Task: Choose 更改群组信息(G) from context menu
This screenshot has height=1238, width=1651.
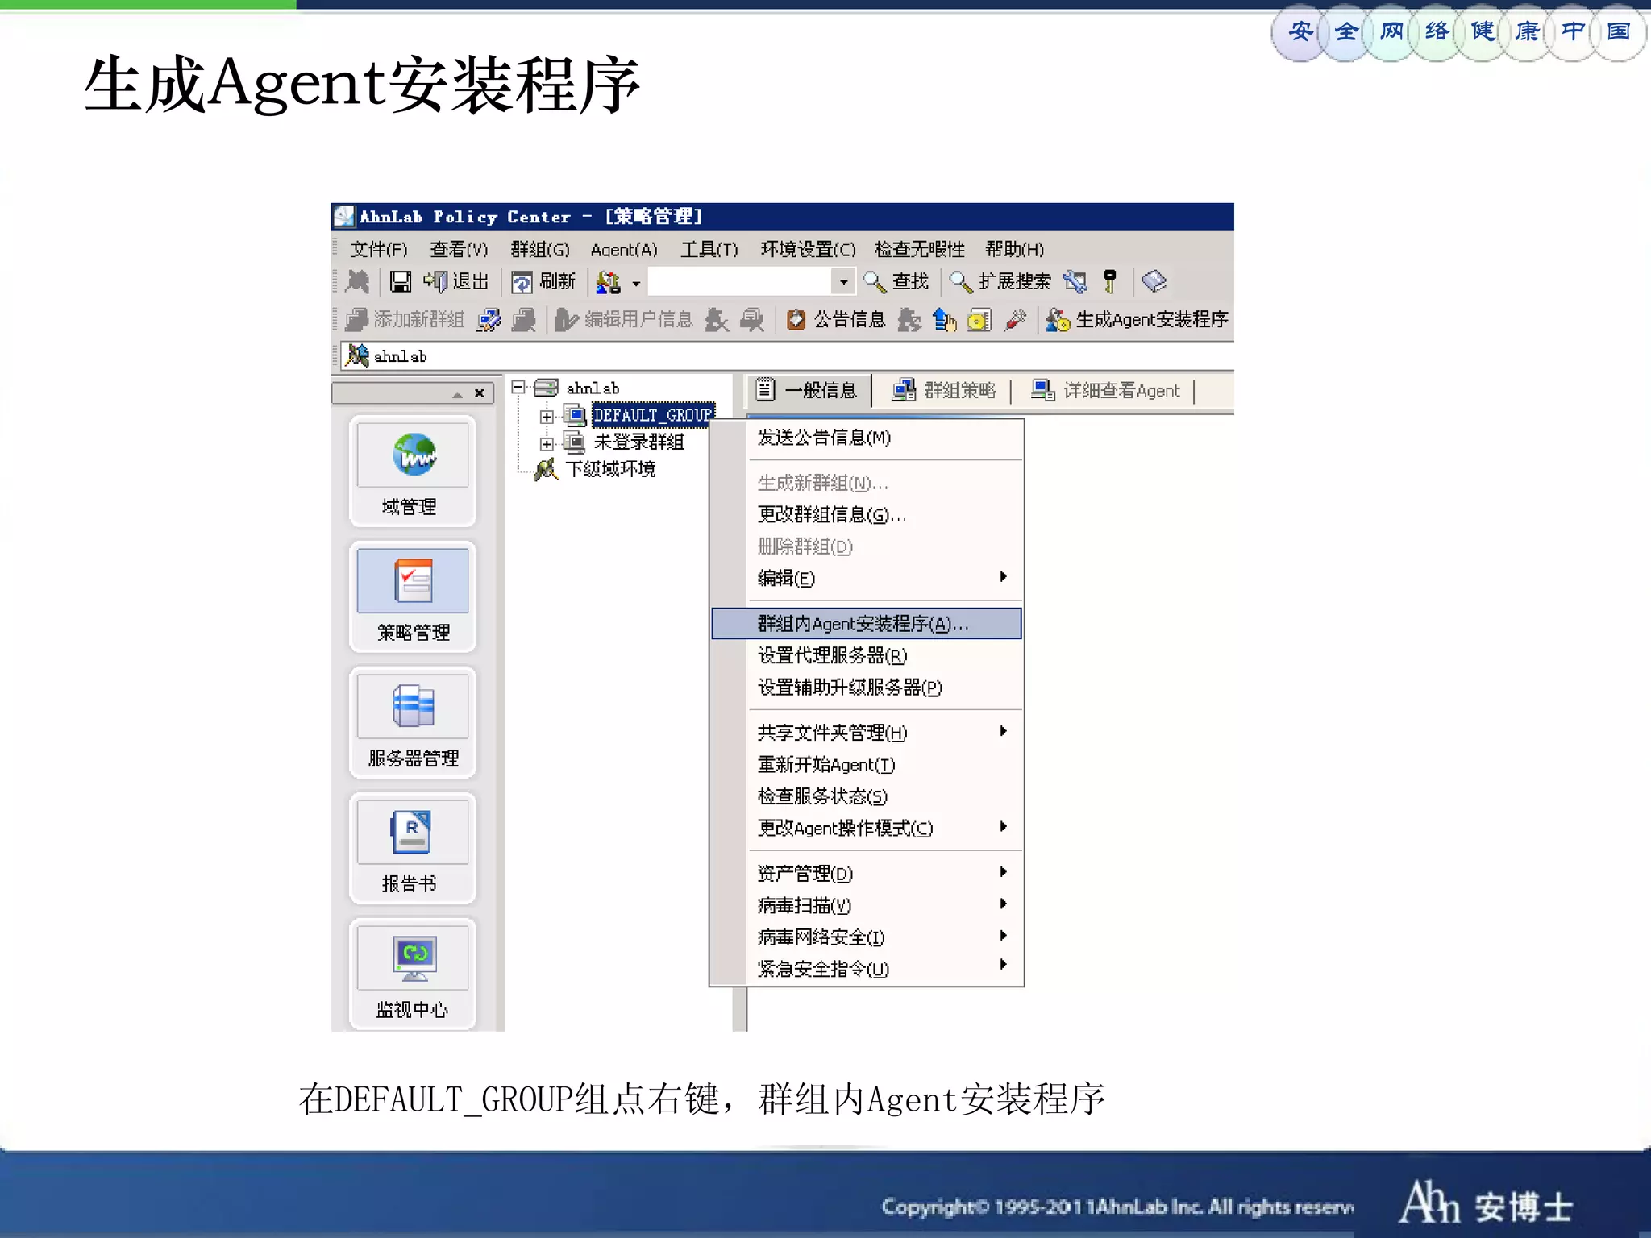Action: [867, 514]
